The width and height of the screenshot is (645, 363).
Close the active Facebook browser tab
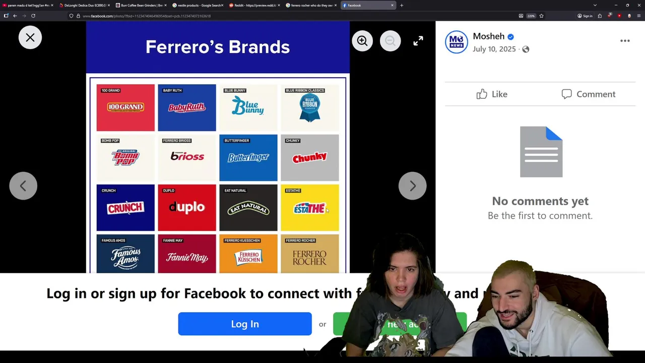click(392, 5)
